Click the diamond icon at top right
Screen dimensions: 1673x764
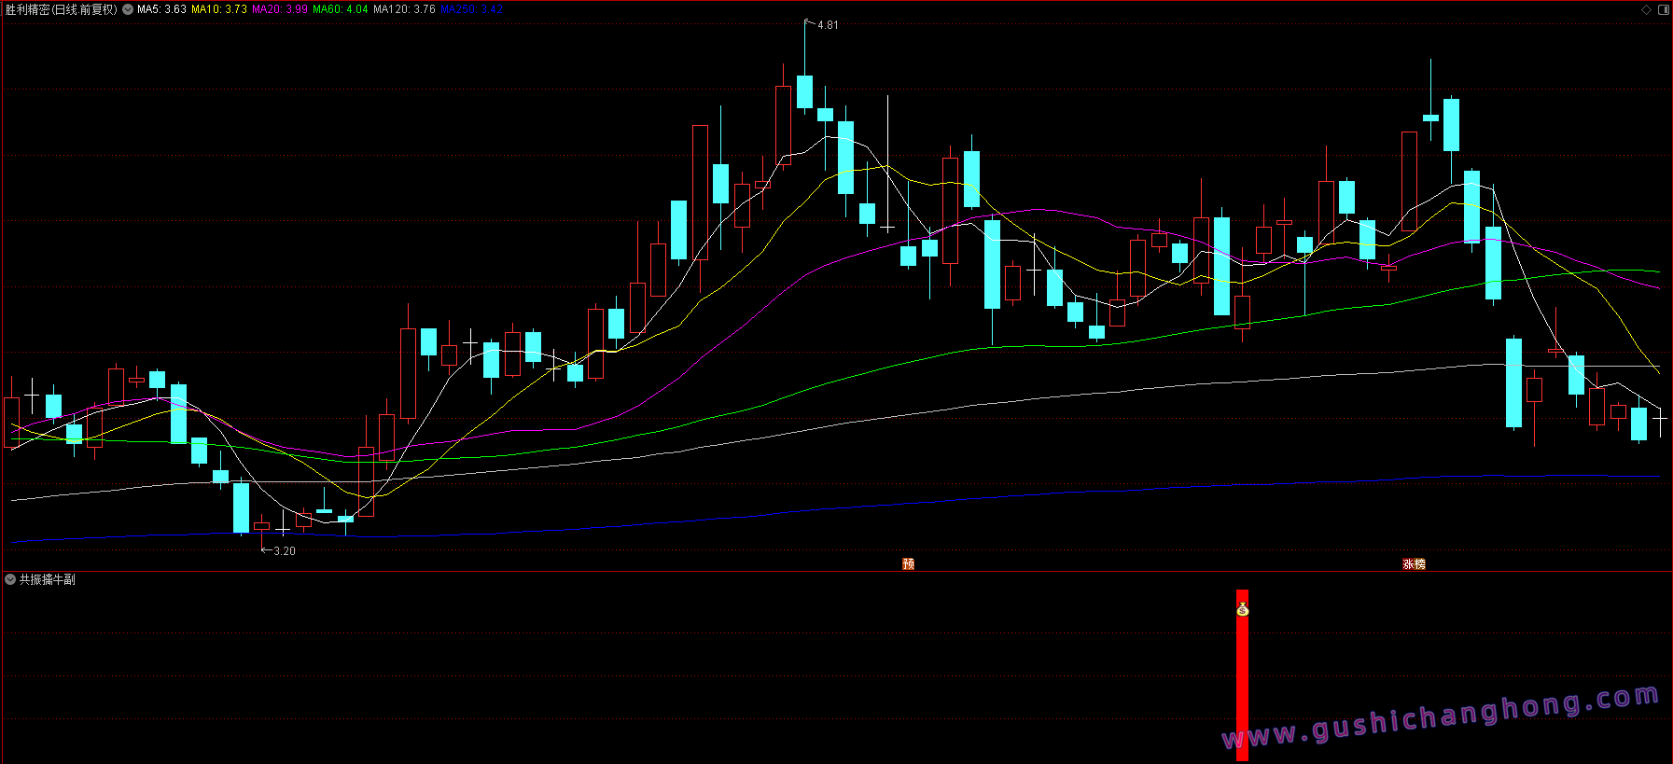pyautogui.click(x=1646, y=9)
